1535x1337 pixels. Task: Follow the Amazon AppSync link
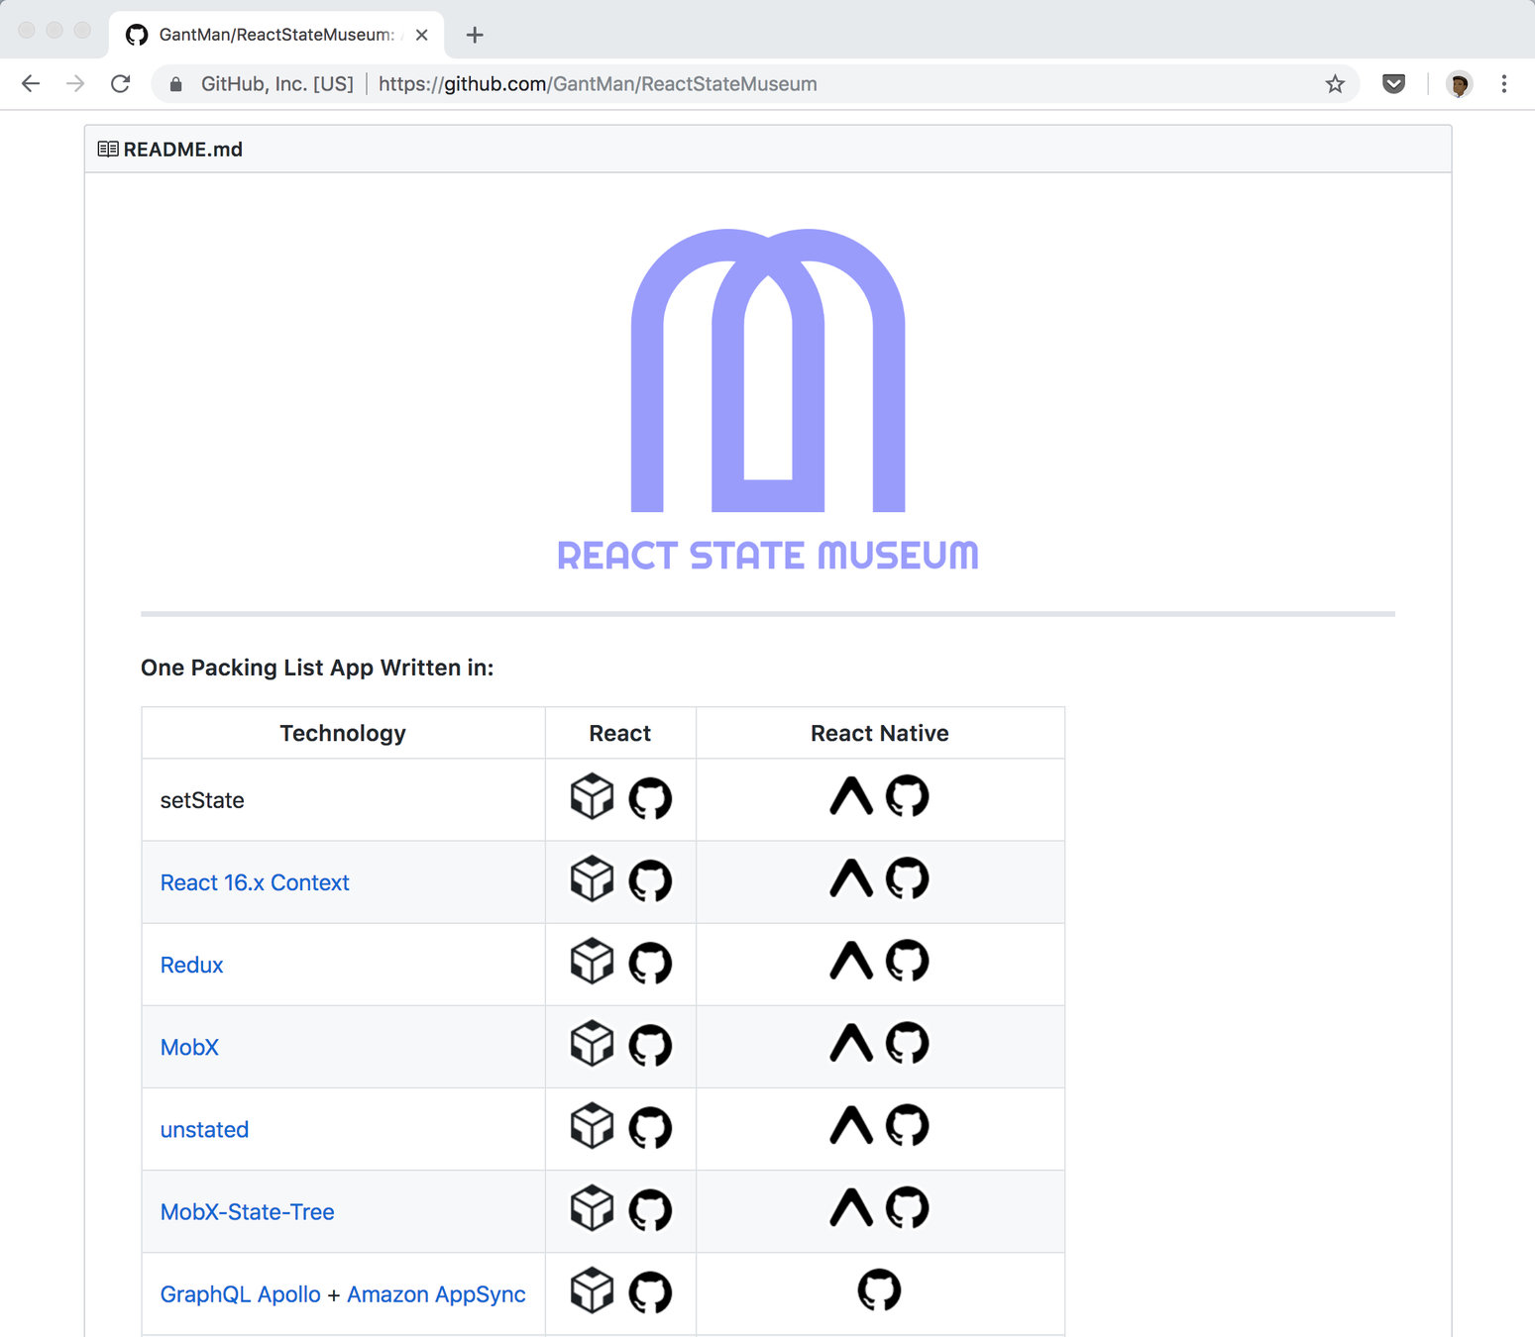coord(436,1294)
